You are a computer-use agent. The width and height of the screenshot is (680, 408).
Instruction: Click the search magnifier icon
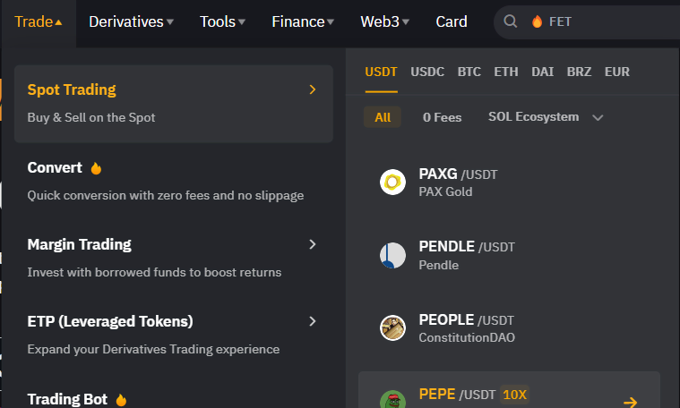click(x=510, y=21)
